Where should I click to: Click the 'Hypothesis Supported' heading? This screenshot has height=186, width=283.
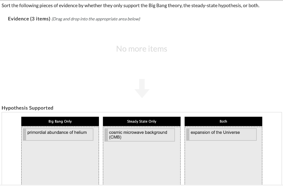tap(27, 108)
